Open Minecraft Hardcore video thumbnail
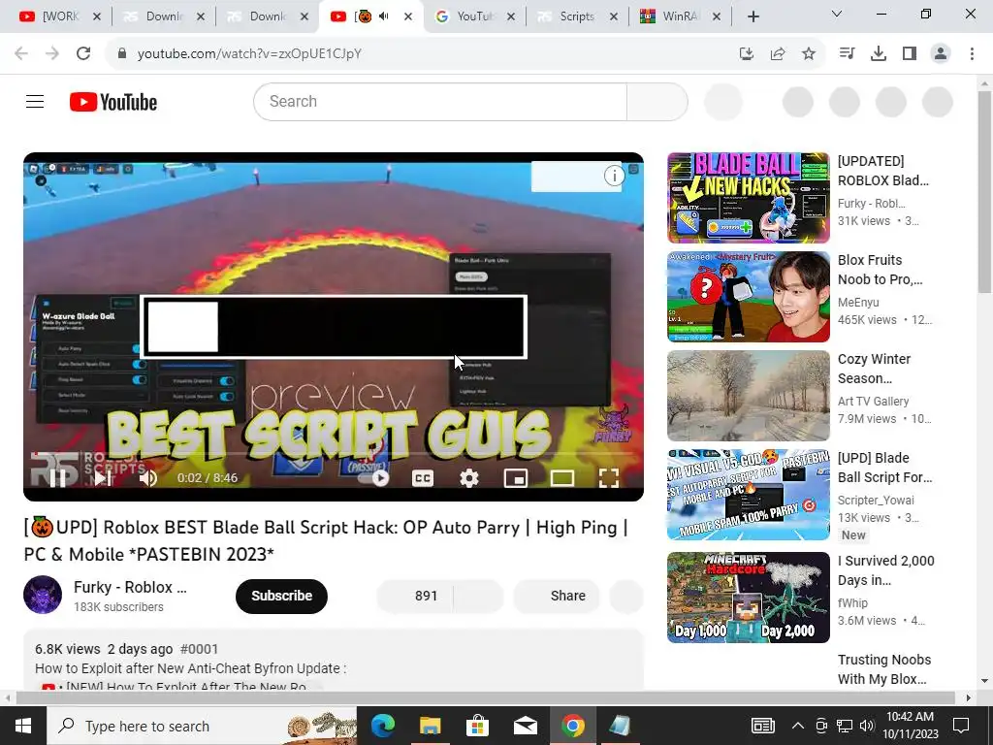Image resolution: width=993 pixels, height=745 pixels. click(748, 598)
